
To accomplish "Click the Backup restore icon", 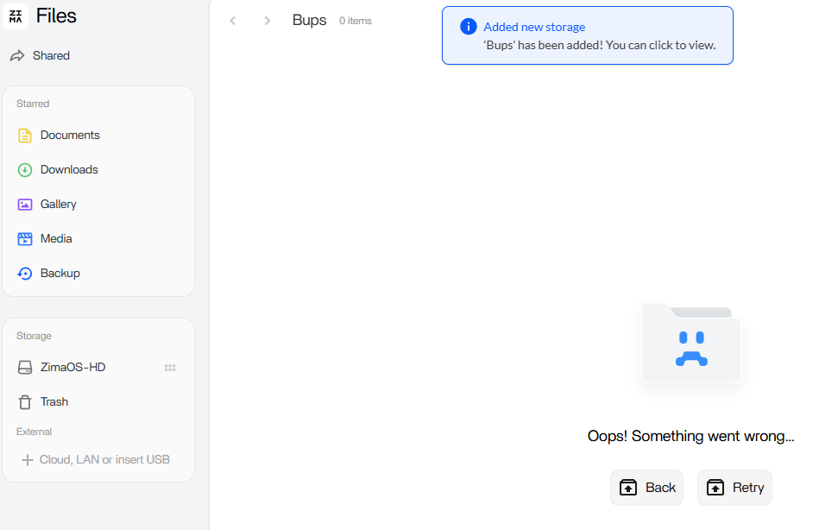I will point(25,274).
